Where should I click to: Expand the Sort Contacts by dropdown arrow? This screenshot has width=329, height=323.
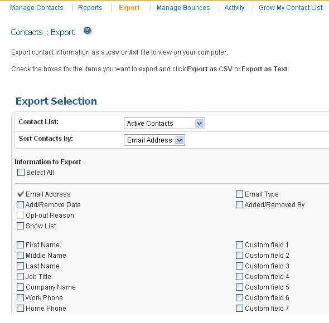(x=179, y=140)
